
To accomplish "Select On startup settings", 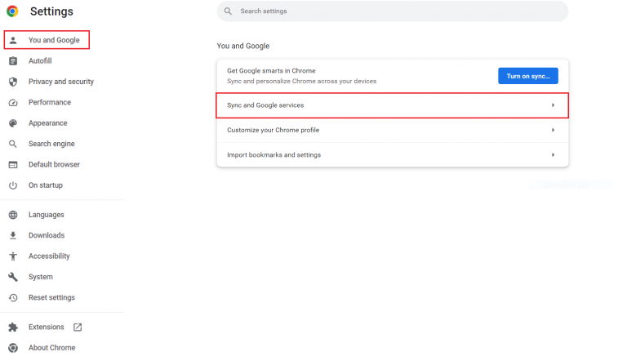I will coord(46,185).
